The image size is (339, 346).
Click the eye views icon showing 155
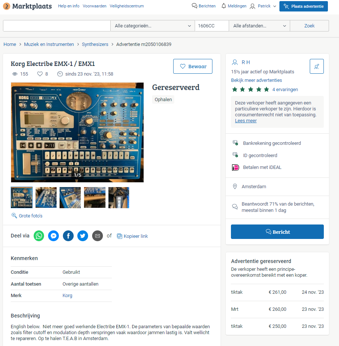pyautogui.click(x=15, y=74)
